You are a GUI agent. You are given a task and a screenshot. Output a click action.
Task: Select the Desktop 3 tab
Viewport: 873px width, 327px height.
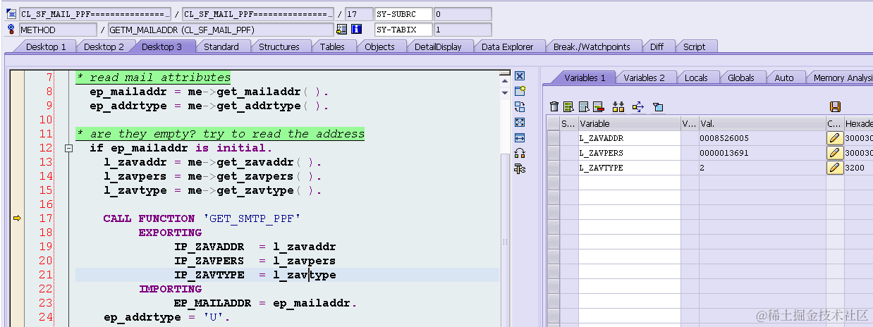(161, 47)
